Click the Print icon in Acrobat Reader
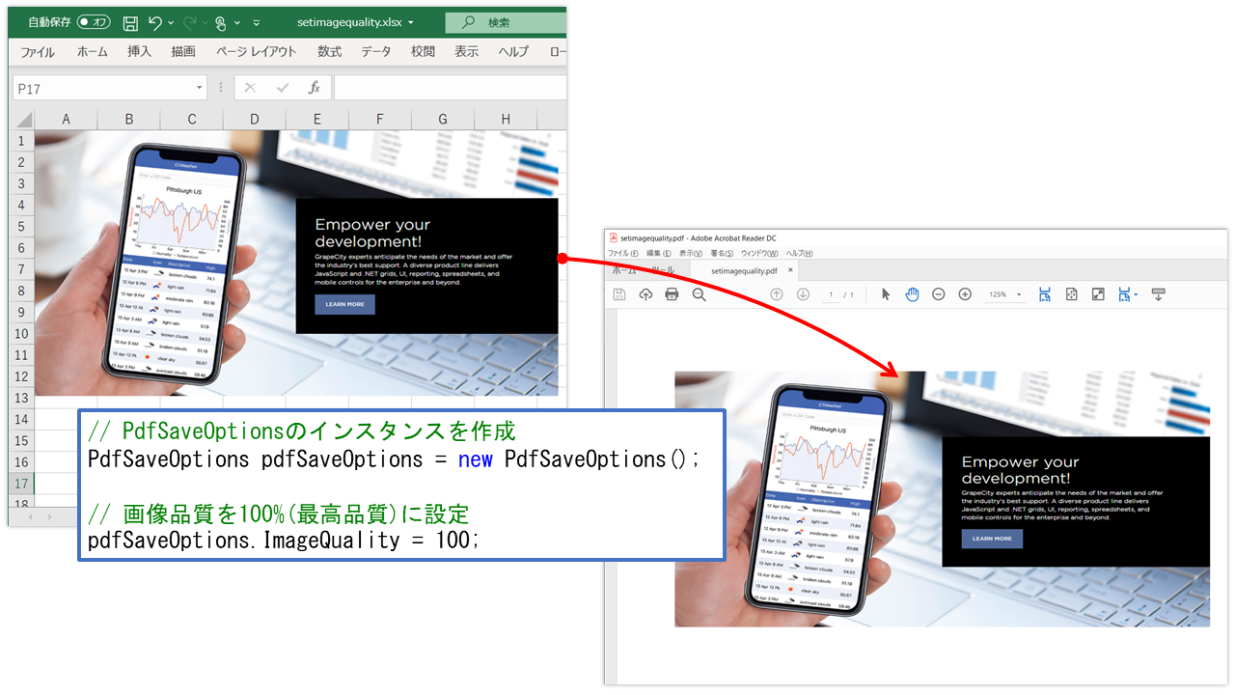Screen dimensions: 1235x695 (x=672, y=294)
